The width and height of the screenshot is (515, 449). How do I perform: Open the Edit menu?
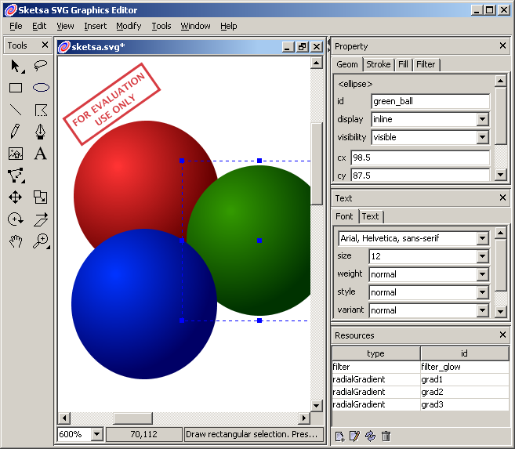(x=39, y=26)
